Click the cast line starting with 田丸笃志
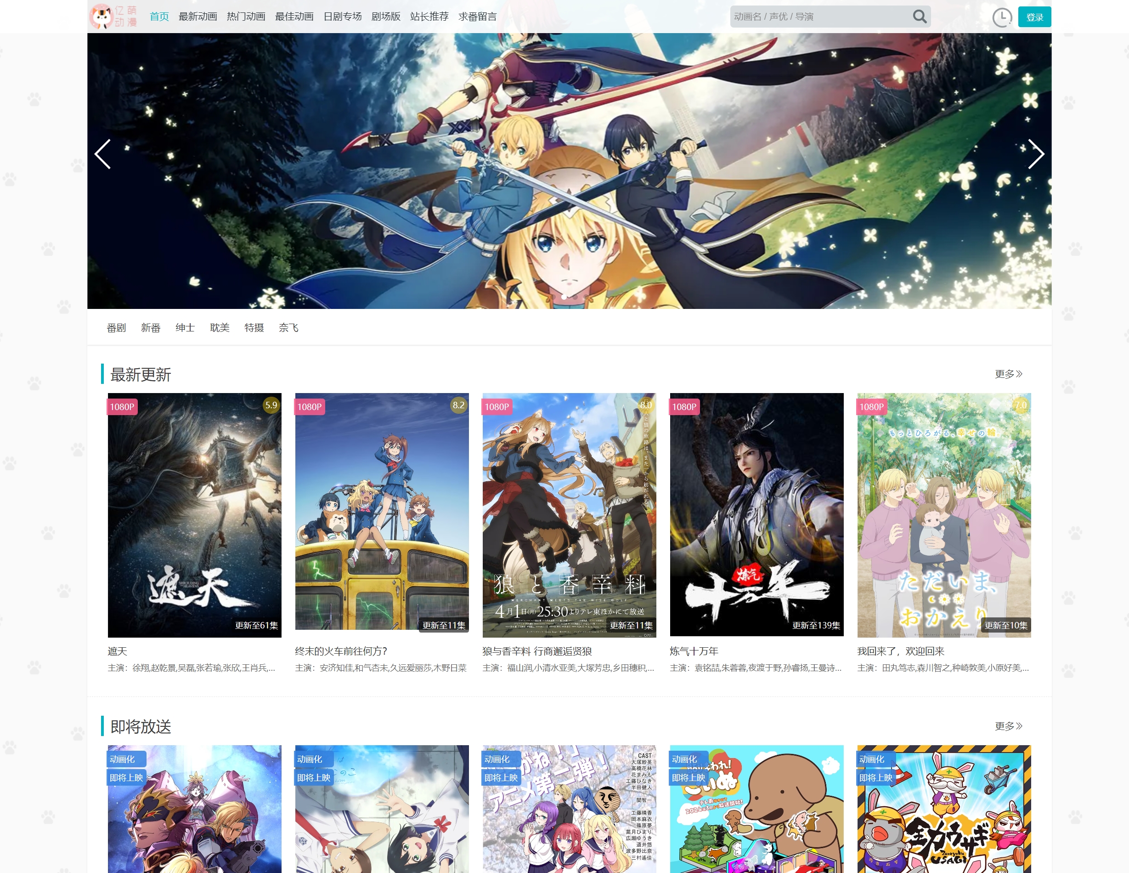1129x873 pixels. pos(943,668)
